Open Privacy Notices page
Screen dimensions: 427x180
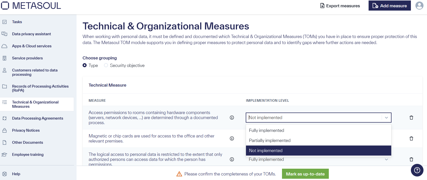[26, 130]
